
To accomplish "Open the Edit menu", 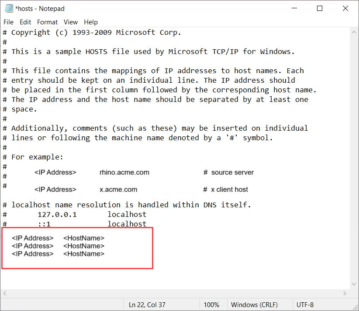I will (26, 22).
